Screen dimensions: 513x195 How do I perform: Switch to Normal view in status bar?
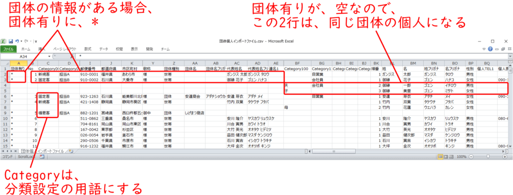pos(441,157)
